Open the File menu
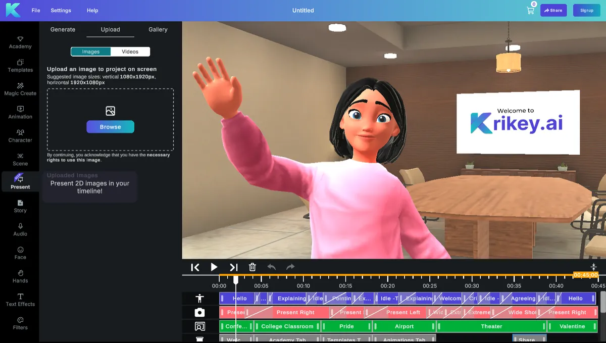This screenshot has height=343, width=606. tap(36, 11)
